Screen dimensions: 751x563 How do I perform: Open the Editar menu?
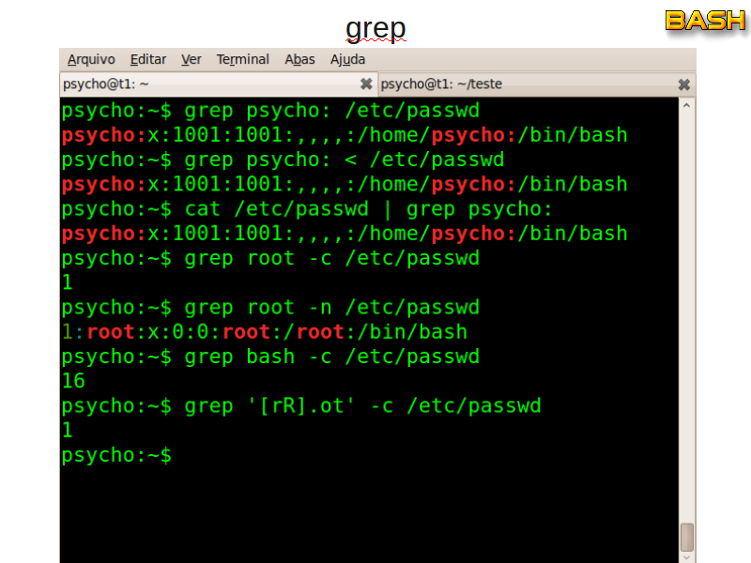(147, 59)
